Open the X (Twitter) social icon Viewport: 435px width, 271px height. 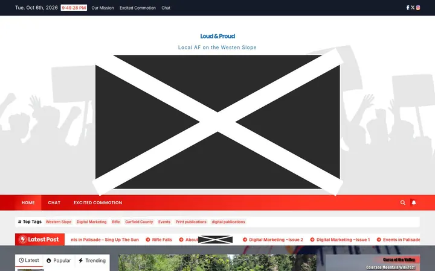413,8
